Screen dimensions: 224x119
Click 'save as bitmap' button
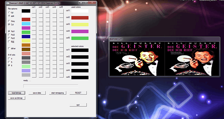click(x=17, y=98)
